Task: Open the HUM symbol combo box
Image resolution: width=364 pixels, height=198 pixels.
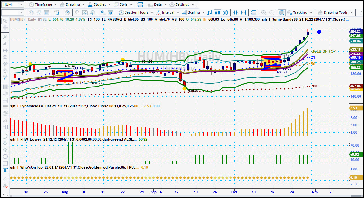Action: pos(13,4)
